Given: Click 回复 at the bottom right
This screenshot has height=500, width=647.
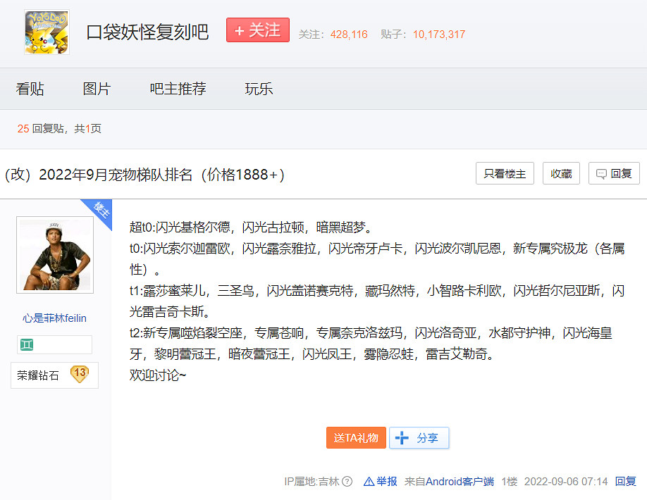Looking at the screenshot, I should (625, 481).
